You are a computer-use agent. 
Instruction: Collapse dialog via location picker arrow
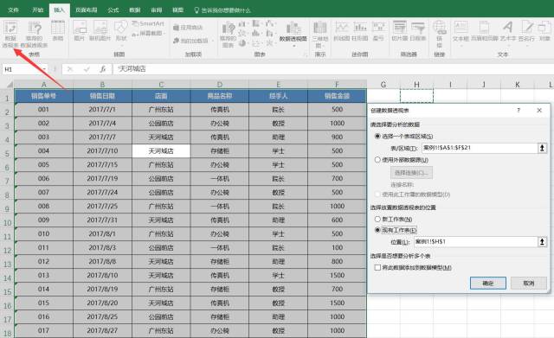543,242
